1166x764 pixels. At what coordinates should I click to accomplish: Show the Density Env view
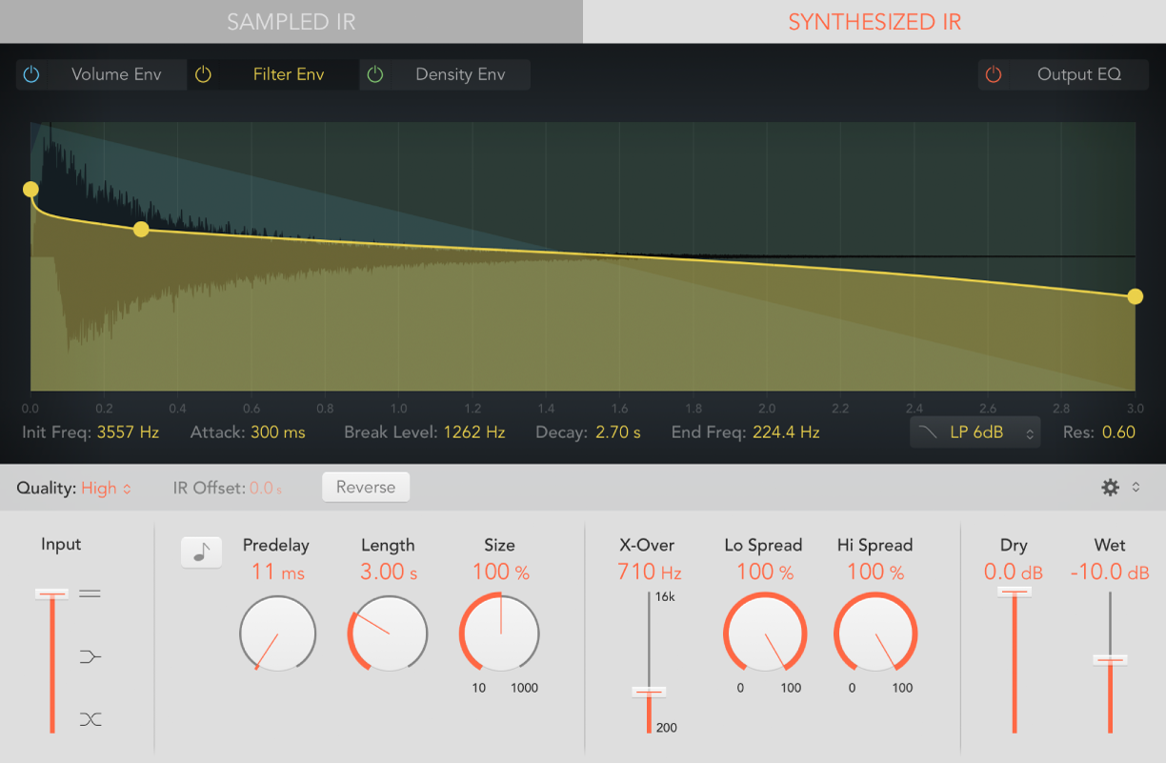click(x=460, y=74)
